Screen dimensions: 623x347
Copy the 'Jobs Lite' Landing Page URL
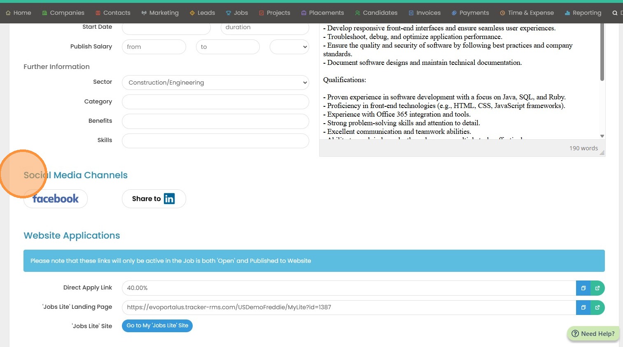click(583, 308)
